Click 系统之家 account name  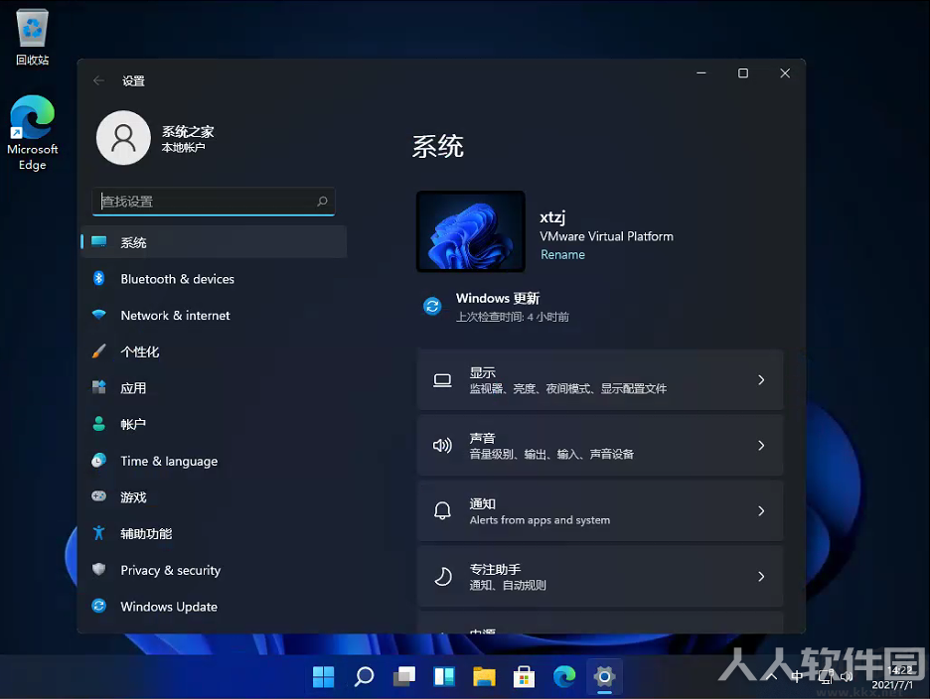188,132
